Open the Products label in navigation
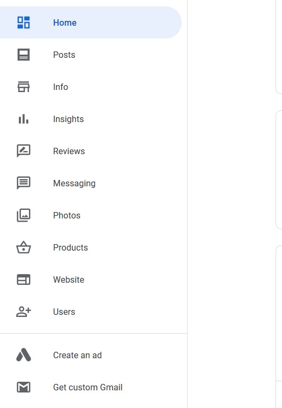282x408 pixels. click(x=70, y=247)
